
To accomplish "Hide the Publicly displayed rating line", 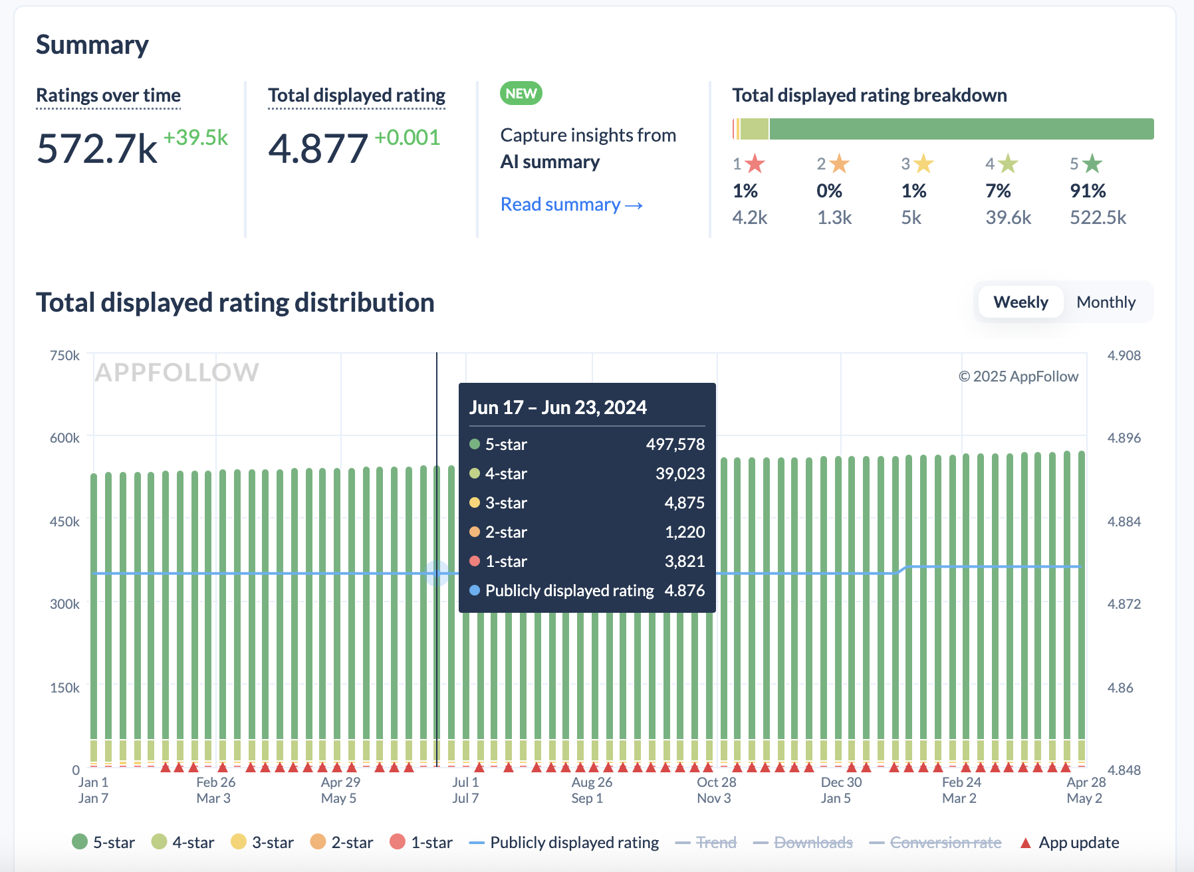I will (564, 842).
